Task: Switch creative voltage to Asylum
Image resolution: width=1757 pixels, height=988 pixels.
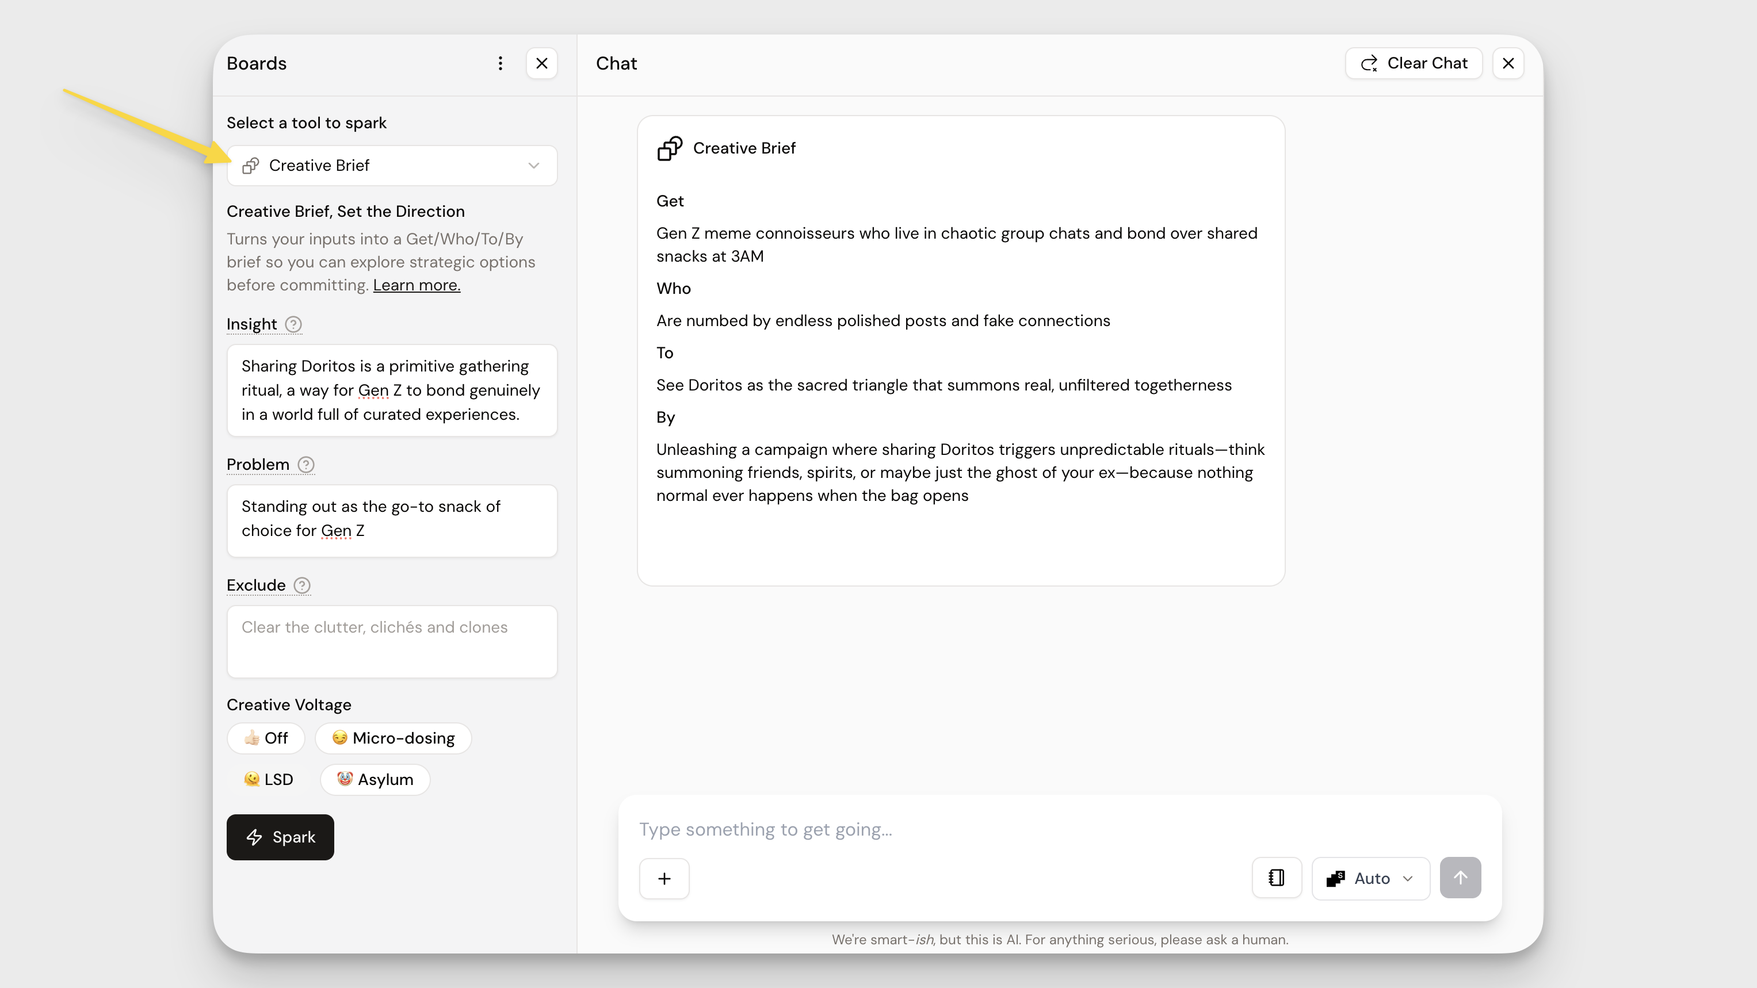Action: (x=375, y=779)
